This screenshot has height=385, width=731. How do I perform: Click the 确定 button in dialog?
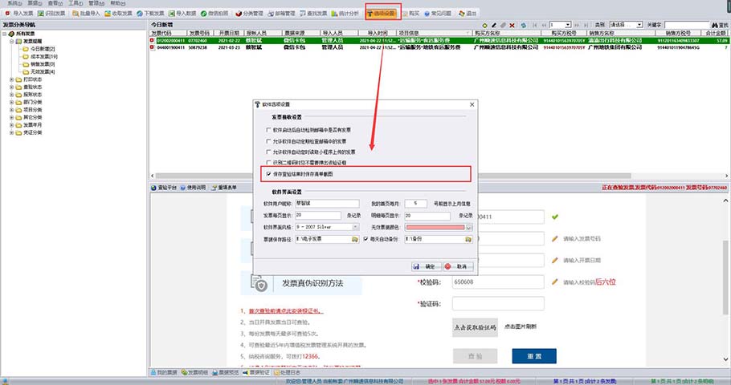424,265
